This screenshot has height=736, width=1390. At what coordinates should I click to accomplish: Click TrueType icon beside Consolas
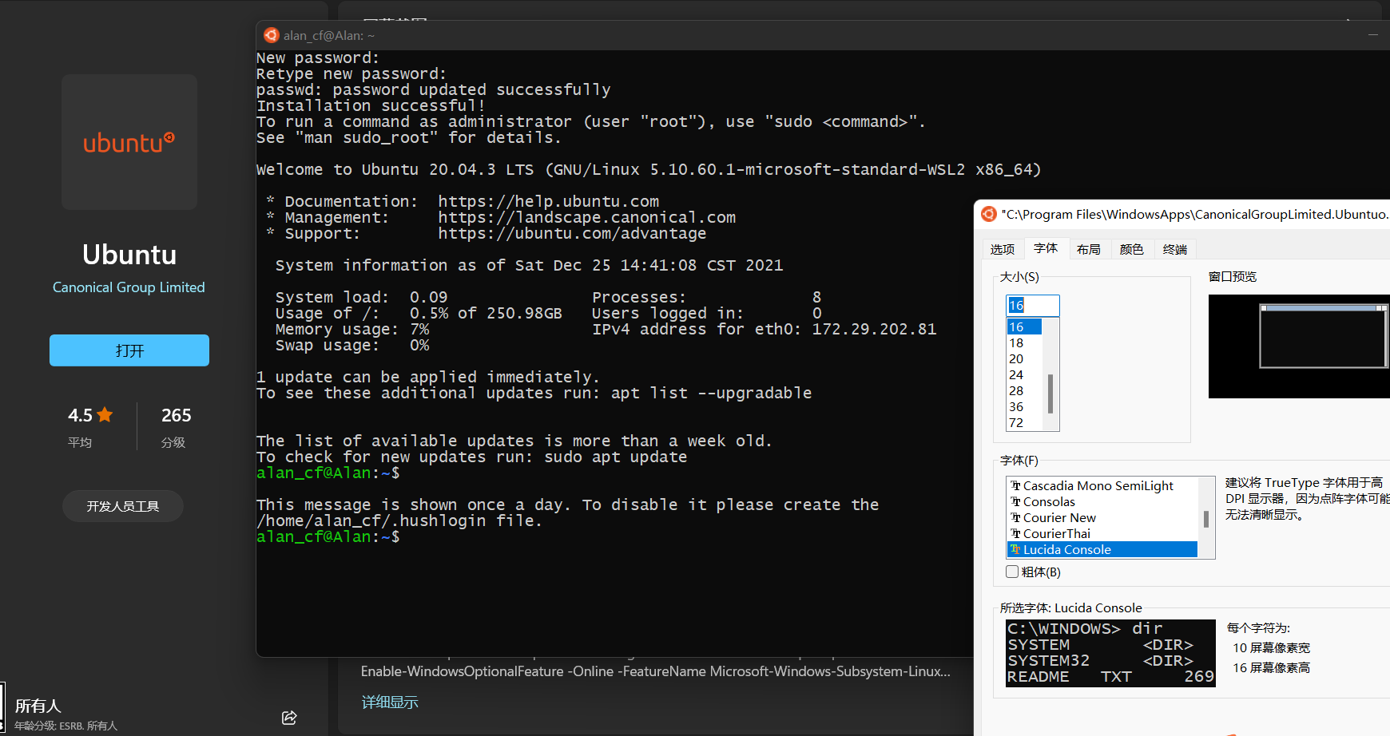tap(1015, 501)
